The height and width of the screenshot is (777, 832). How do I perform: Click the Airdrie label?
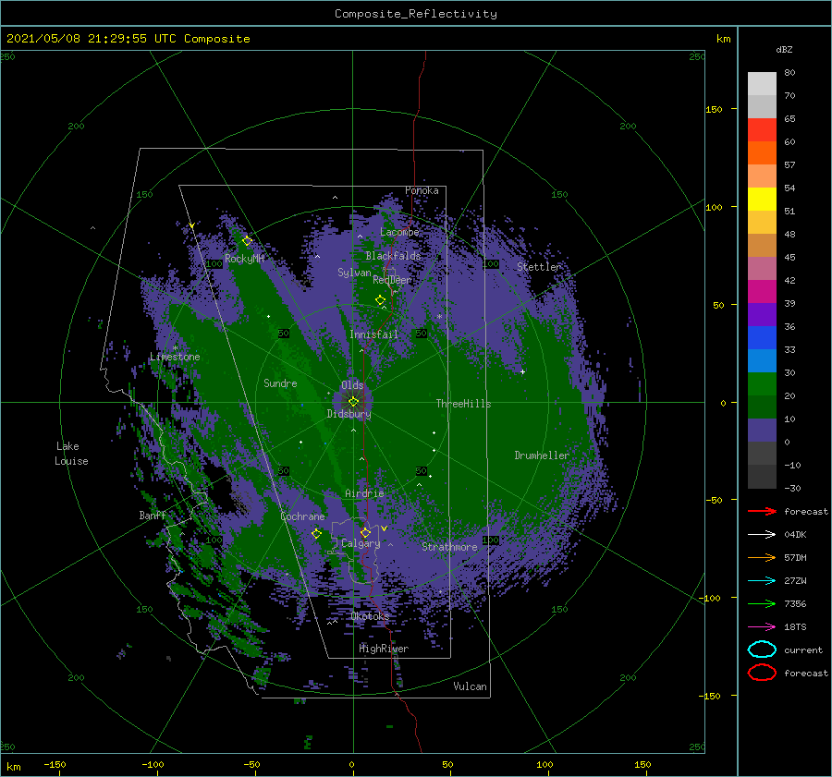coord(364,493)
